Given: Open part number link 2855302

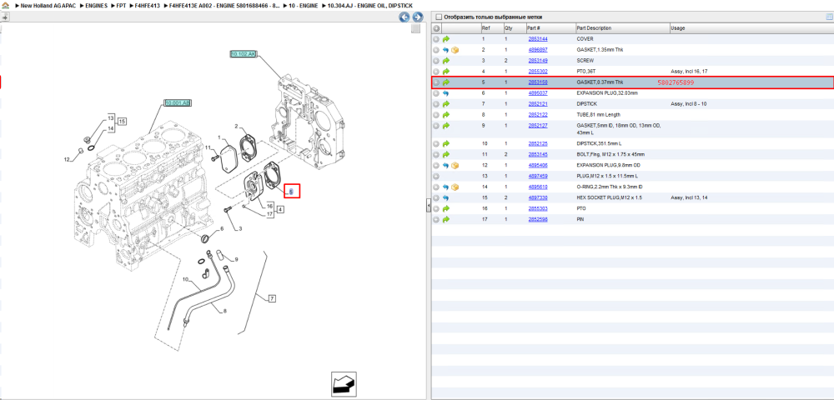Looking at the screenshot, I should 538,71.
